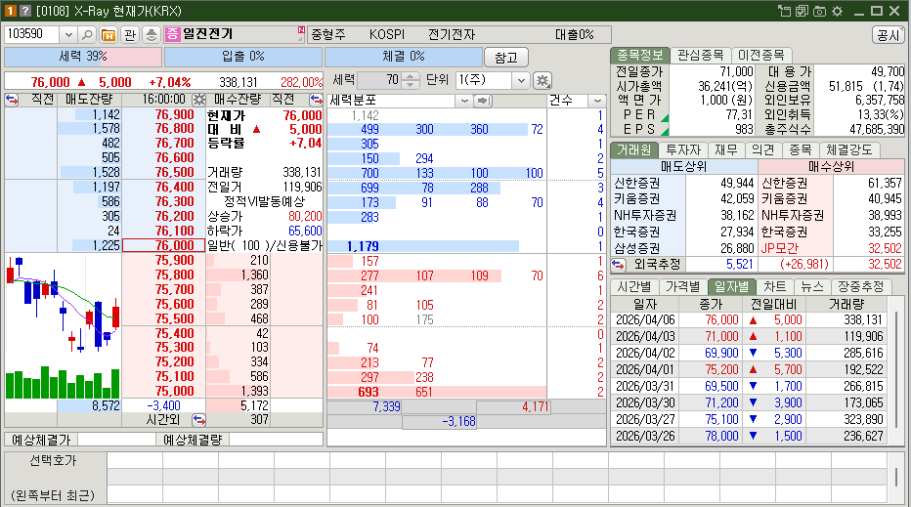
Task: Select the highlighted current price 76,000 row
Action: pyautogui.click(x=164, y=245)
